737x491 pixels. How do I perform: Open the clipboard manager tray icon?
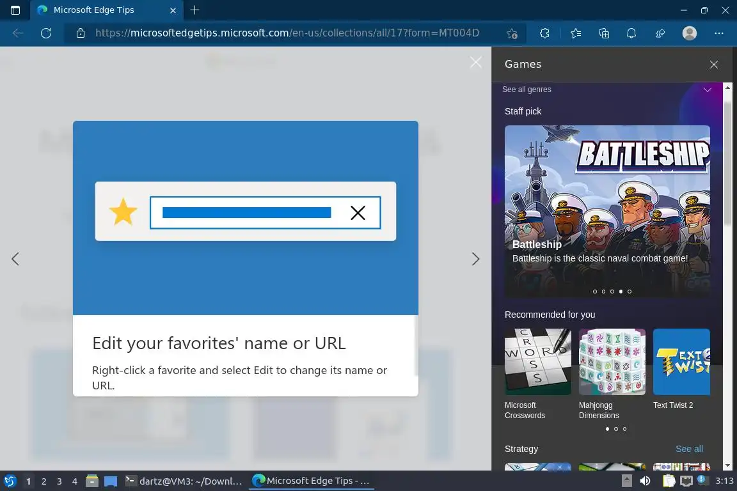(x=669, y=481)
